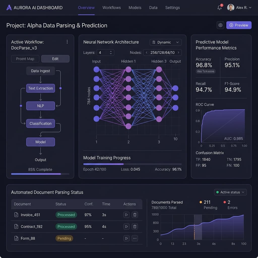Open the Data tab
Viewport: 258px width, 258px height.
click(153, 8)
